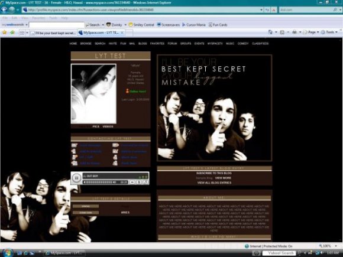The height and width of the screenshot is (257, 343).
Task: Expand the dropdown beside toolbar Search button
Action: pos(103,25)
